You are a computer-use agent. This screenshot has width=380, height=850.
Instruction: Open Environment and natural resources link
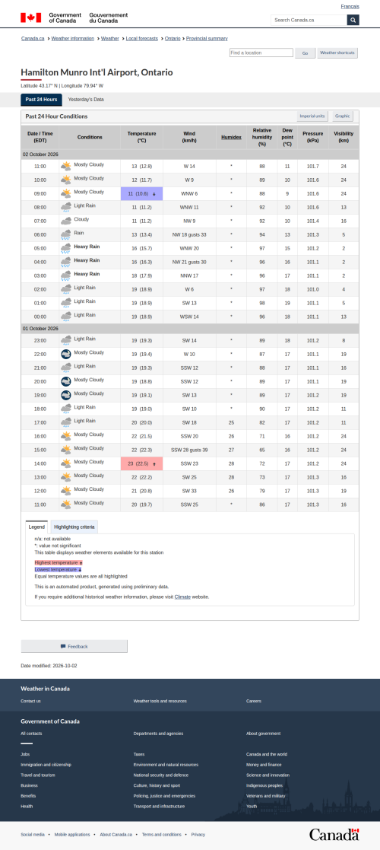pos(166,764)
